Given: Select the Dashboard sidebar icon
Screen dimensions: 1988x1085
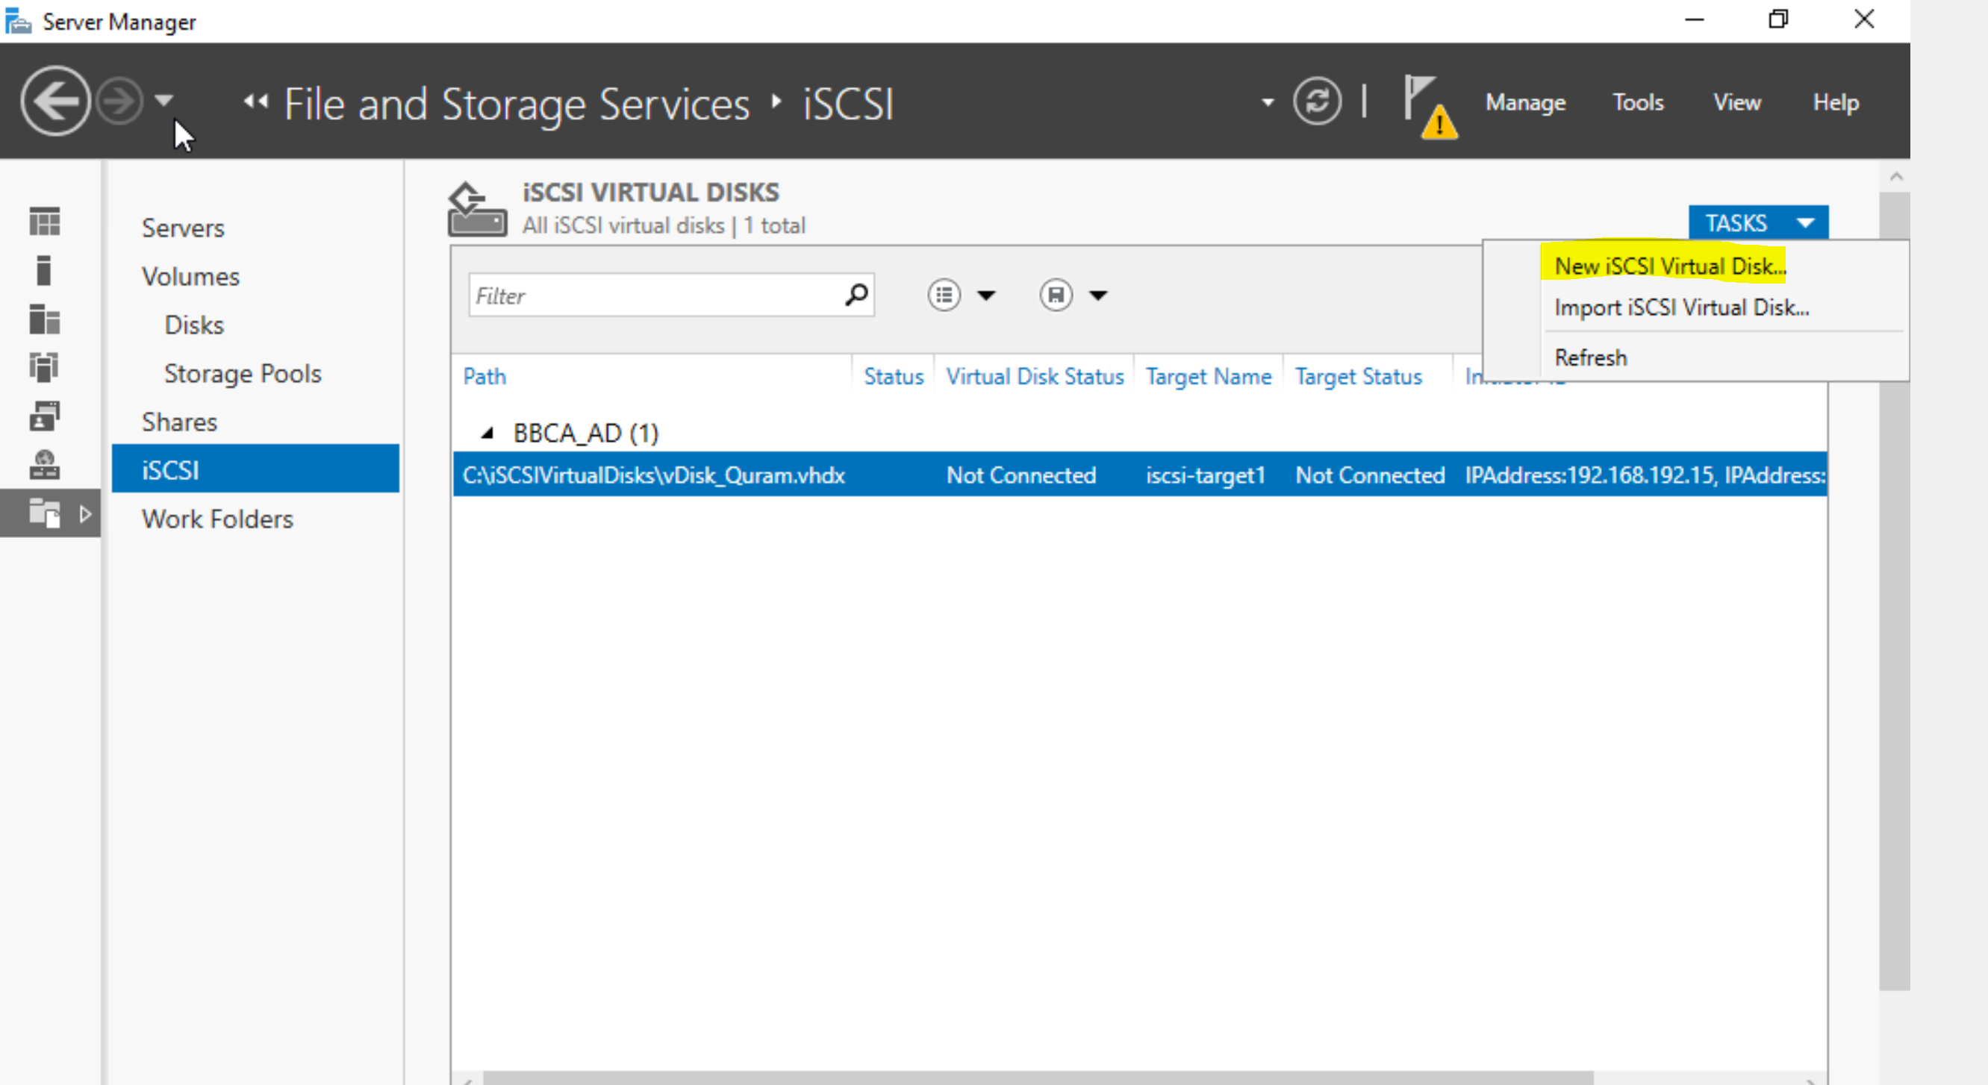Looking at the screenshot, I should [44, 222].
